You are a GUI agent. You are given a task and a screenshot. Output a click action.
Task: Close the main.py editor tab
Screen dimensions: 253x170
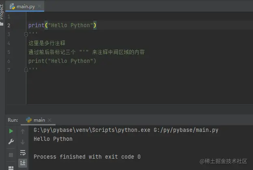coord(39,6)
